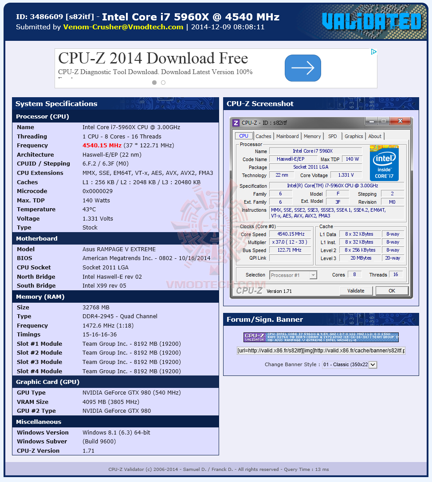Select the CPU tab in CPU-Z

pyautogui.click(x=243, y=136)
